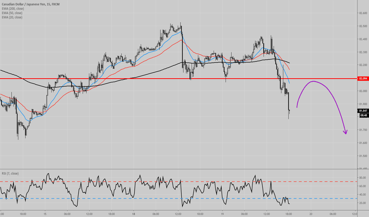This screenshot has height=217, width=369.
Task: Click the 80.00 level on the RSI scale
Action: 362,178
